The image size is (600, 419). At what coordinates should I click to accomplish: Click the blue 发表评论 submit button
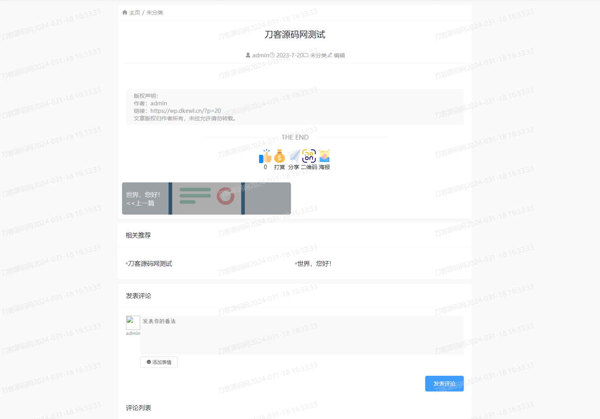pyautogui.click(x=444, y=383)
